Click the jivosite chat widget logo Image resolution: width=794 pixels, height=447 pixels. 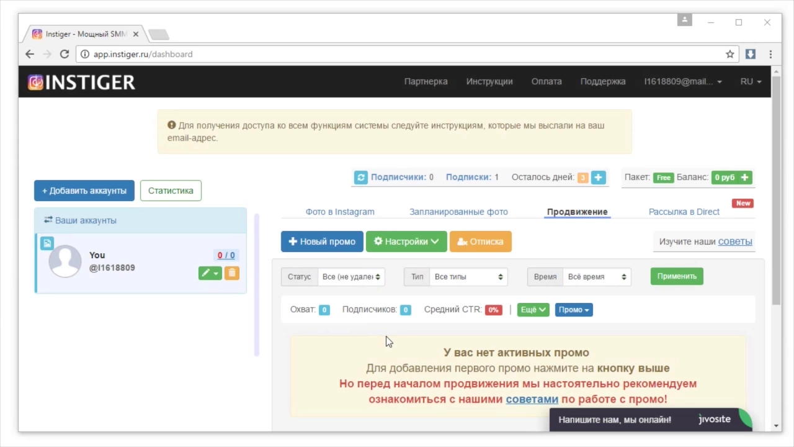point(715,419)
